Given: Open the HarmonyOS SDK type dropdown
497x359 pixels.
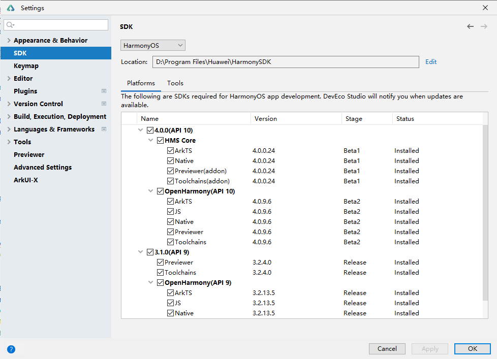Looking at the screenshot, I should pos(153,45).
